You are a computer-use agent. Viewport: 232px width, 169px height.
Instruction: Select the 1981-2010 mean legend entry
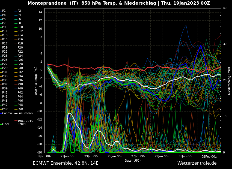tap(25, 122)
